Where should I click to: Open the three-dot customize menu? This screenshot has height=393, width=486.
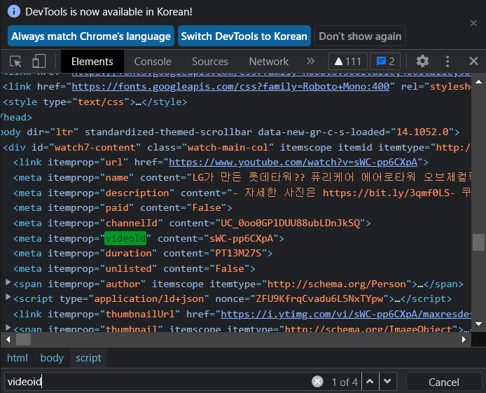(x=447, y=62)
